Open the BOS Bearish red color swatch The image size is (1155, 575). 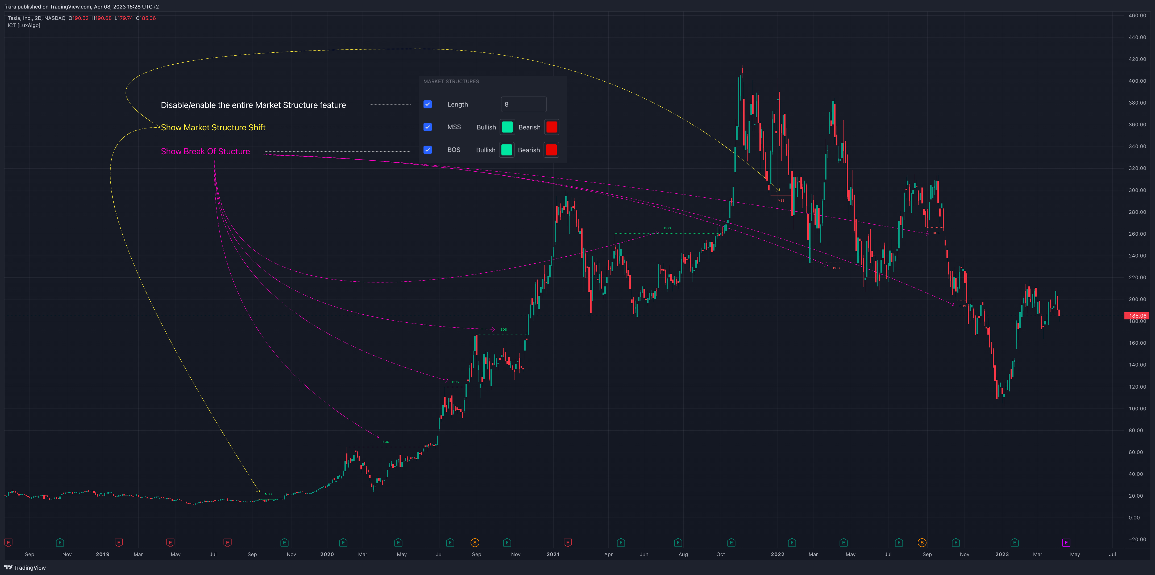coord(551,150)
